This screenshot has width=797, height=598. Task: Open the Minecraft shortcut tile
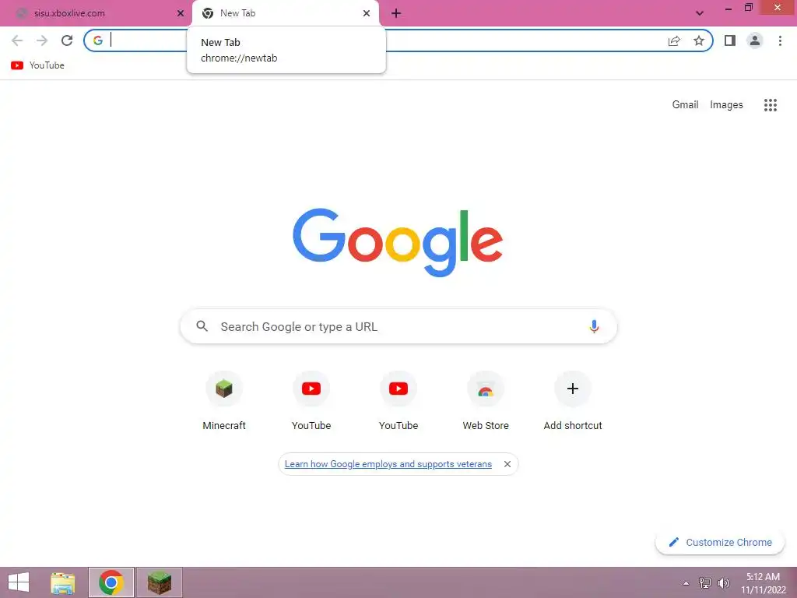coord(224,401)
